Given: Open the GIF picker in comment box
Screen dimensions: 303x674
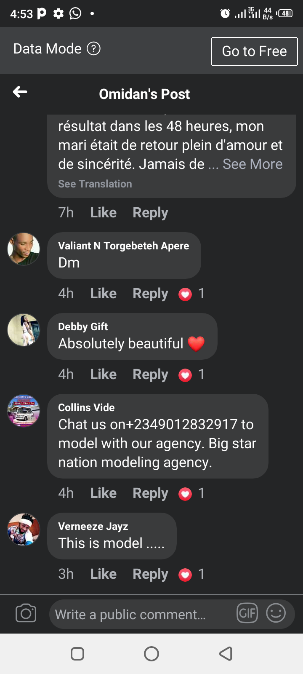Looking at the screenshot, I should [x=247, y=613].
